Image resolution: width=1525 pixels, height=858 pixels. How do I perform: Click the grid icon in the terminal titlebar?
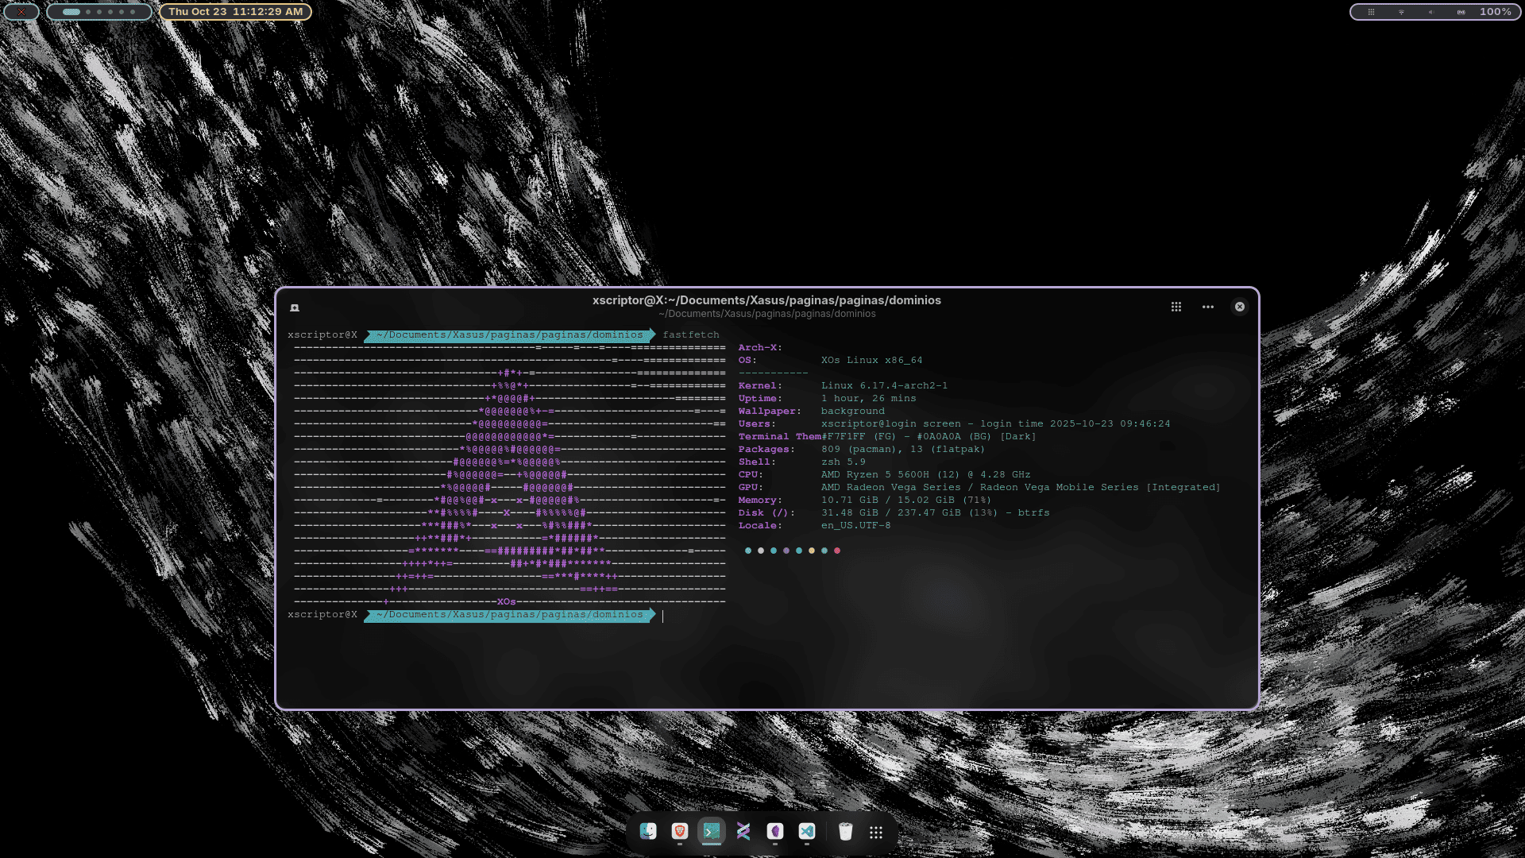[1176, 307]
